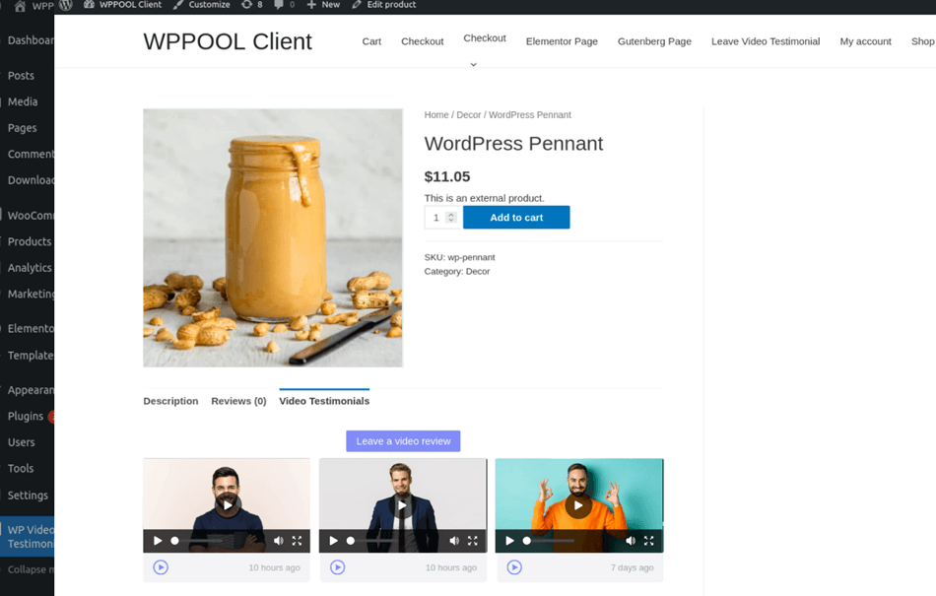This screenshot has width=936, height=596.
Task: Play second testimonial via center play overlay
Action: pos(402,505)
